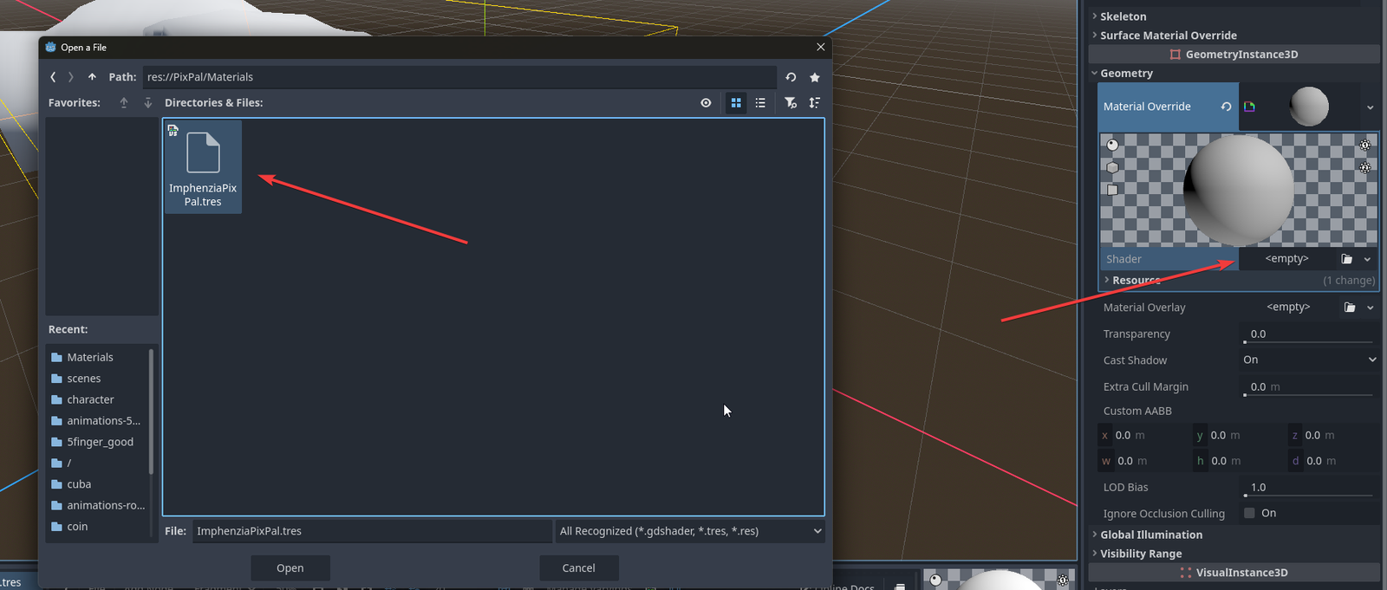Switch to list view of files
1387x590 pixels.
click(760, 103)
